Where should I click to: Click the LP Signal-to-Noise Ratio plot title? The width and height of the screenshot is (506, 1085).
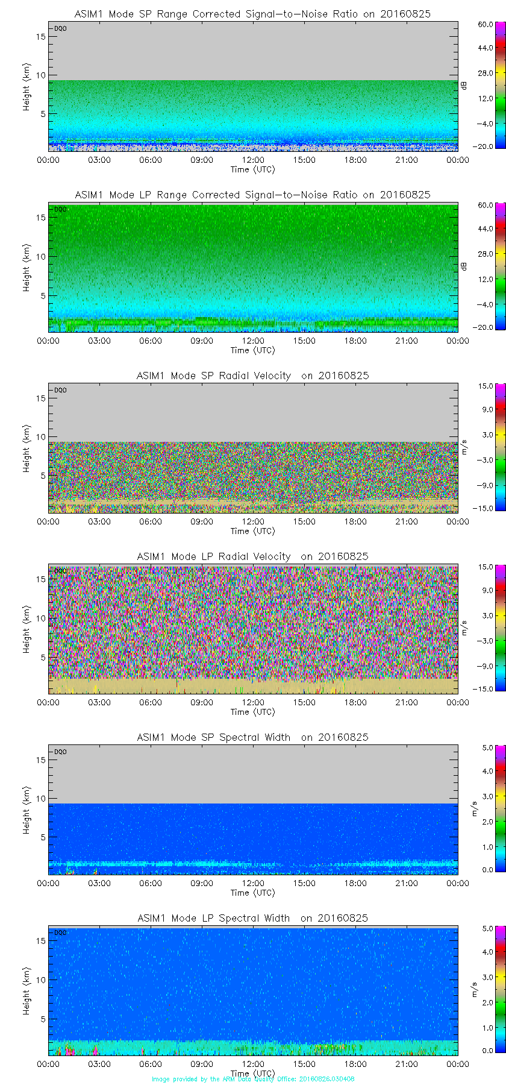[252, 195]
